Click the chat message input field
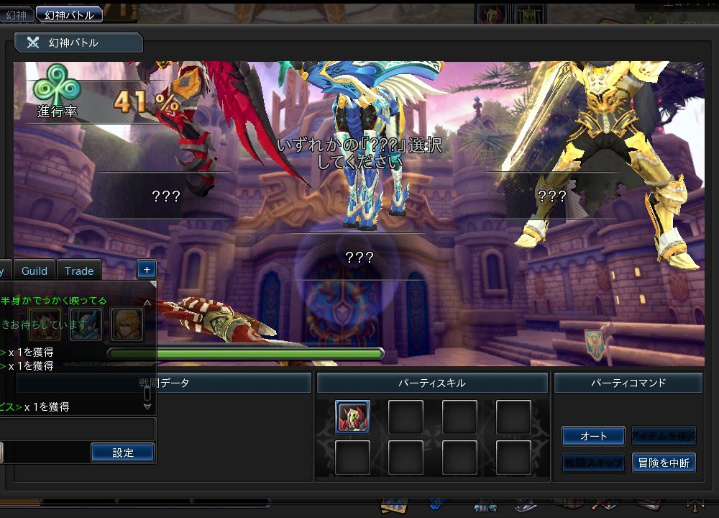This screenshot has width=719, height=518. click(x=77, y=430)
